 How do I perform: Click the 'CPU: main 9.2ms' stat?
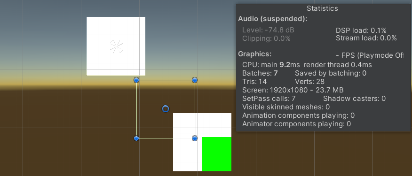click(271, 65)
